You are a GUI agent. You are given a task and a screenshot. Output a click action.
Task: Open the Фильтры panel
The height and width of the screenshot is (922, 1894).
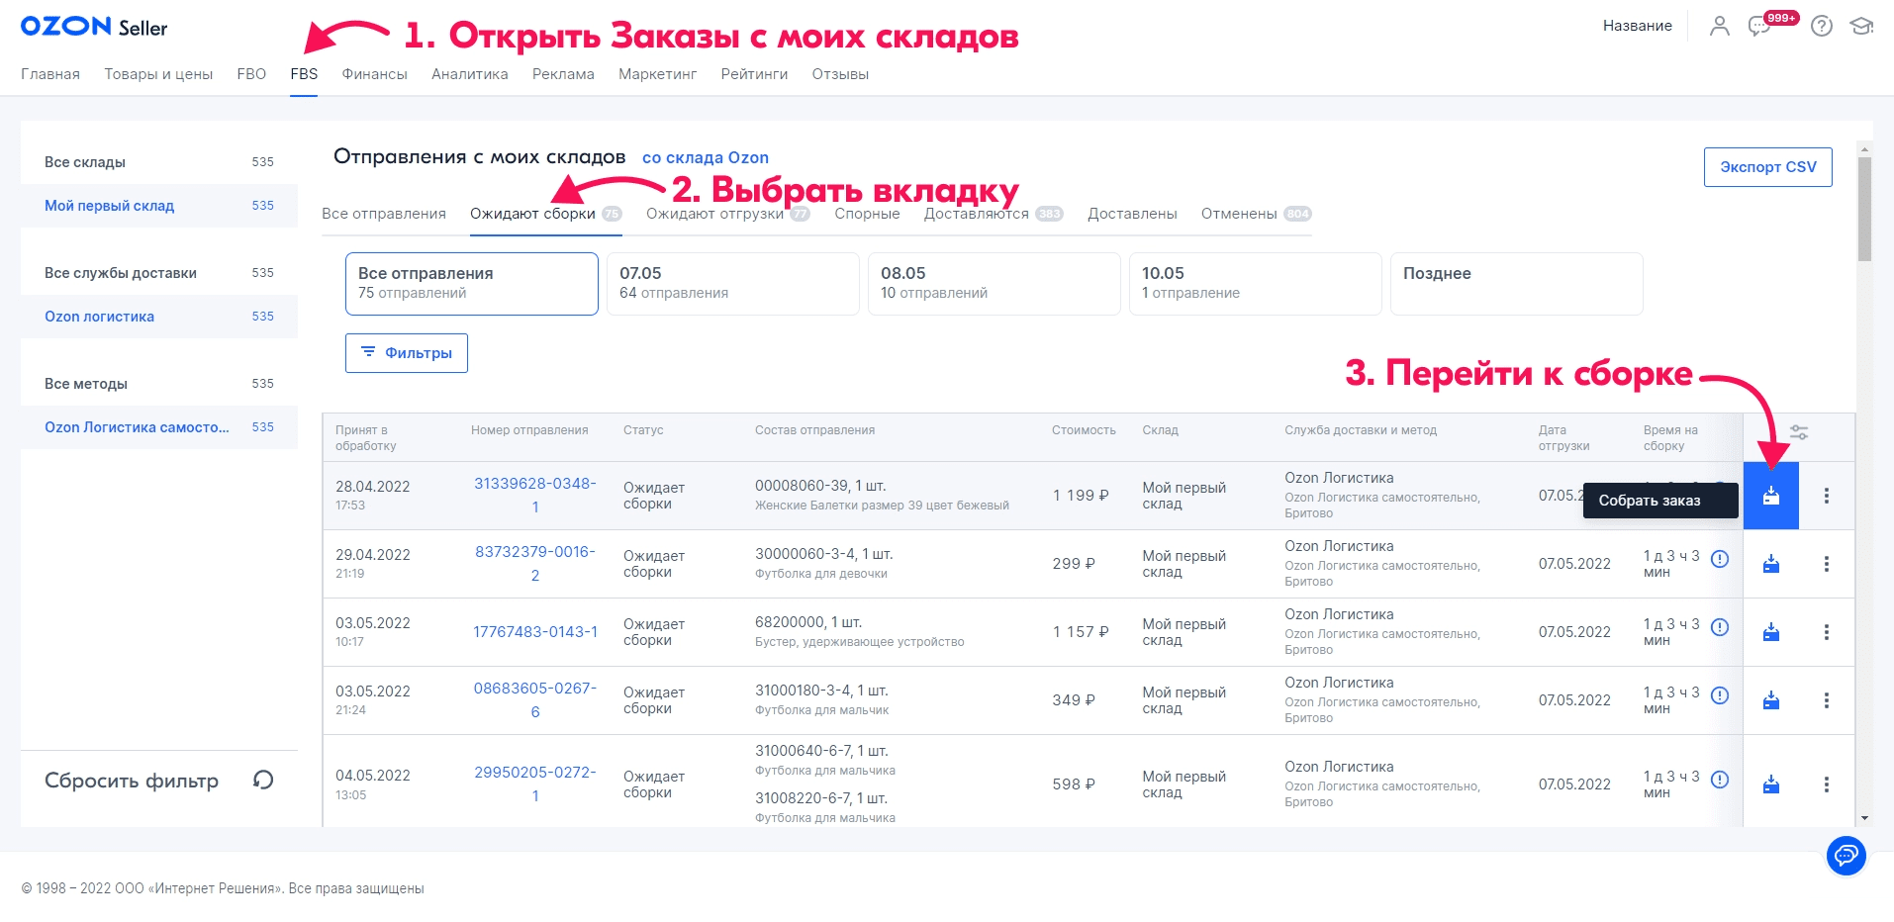click(406, 353)
